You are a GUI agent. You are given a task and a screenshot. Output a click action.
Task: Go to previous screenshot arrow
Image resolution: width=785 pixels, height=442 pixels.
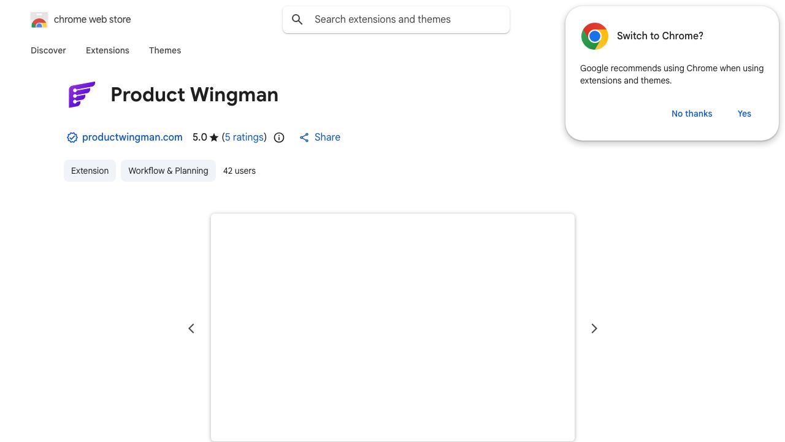point(191,328)
